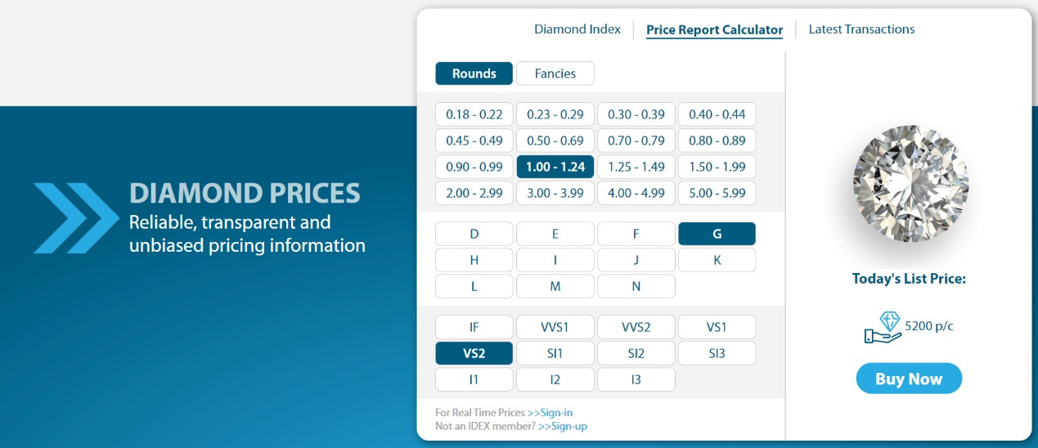Image resolution: width=1038 pixels, height=448 pixels.
Task: Select the 5.00 - 5.99 carat range
Action: [x=717, y=193]
